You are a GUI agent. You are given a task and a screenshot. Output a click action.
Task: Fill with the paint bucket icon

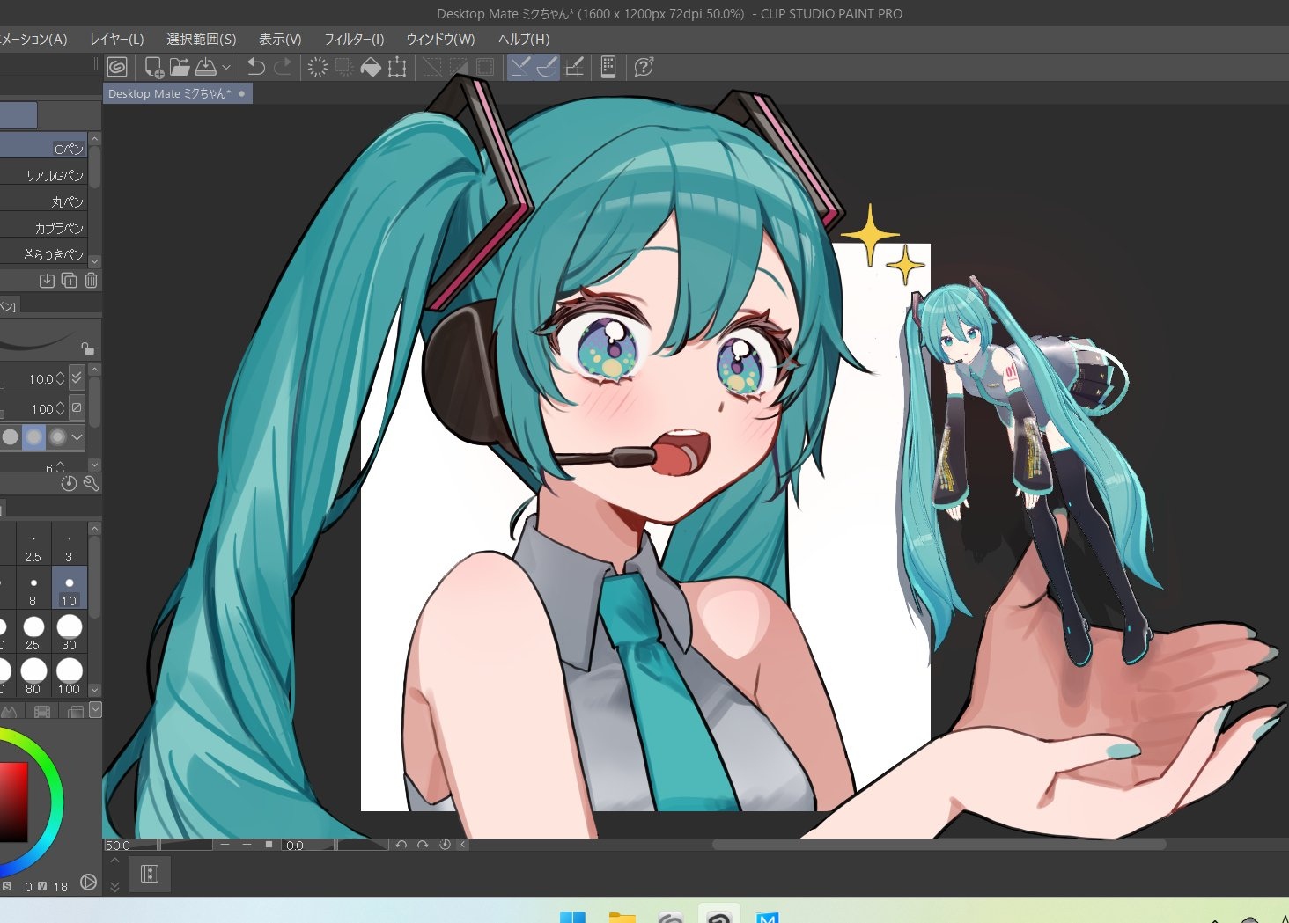tap(371, 67)
